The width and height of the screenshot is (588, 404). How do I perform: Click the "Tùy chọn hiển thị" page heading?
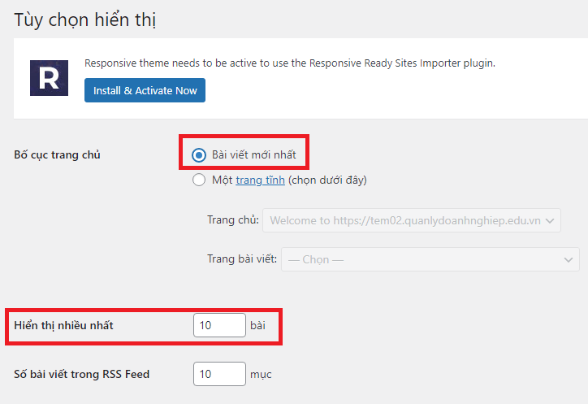(x=85, y=20)
